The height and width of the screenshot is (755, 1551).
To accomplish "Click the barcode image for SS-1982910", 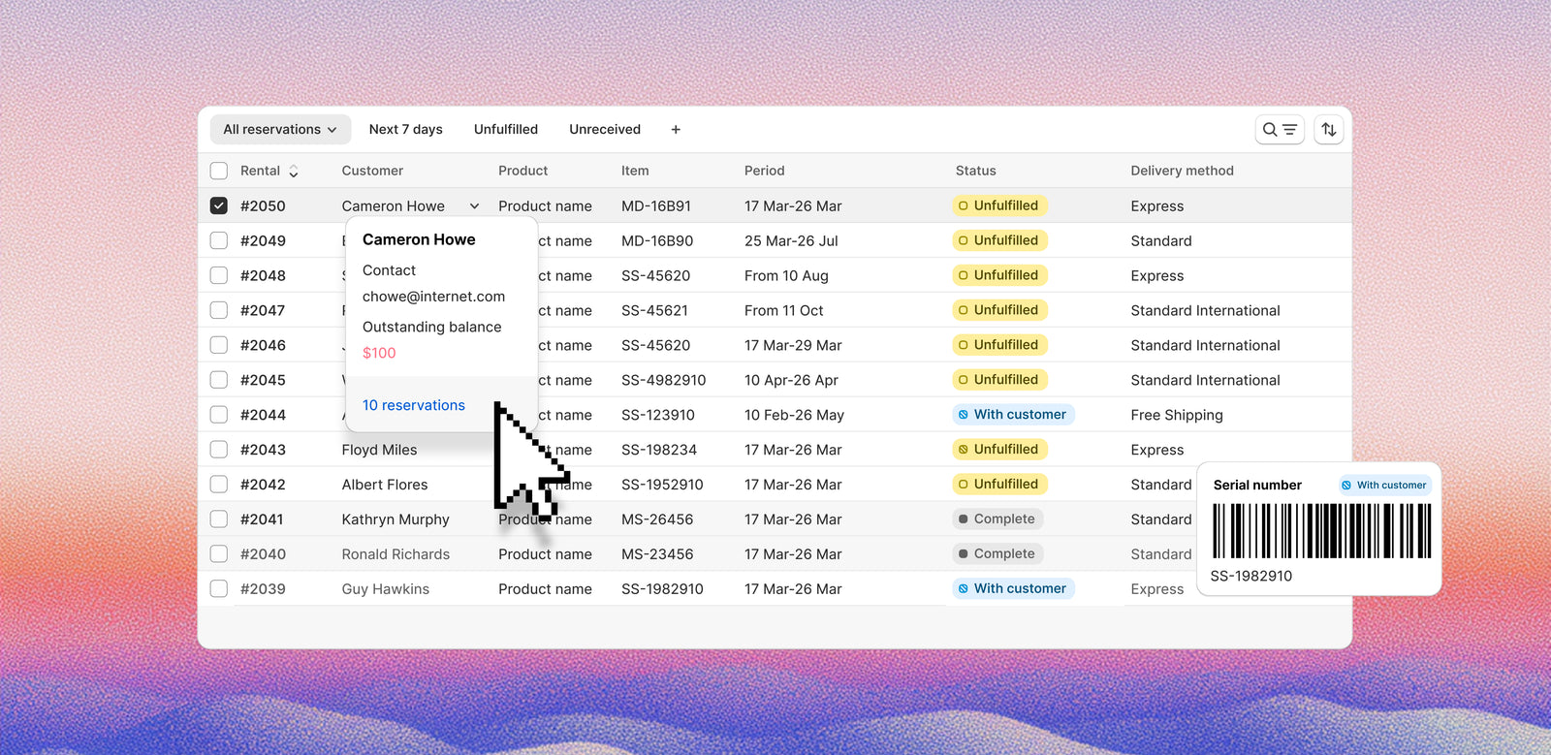I will click(x=1321, y=531).
